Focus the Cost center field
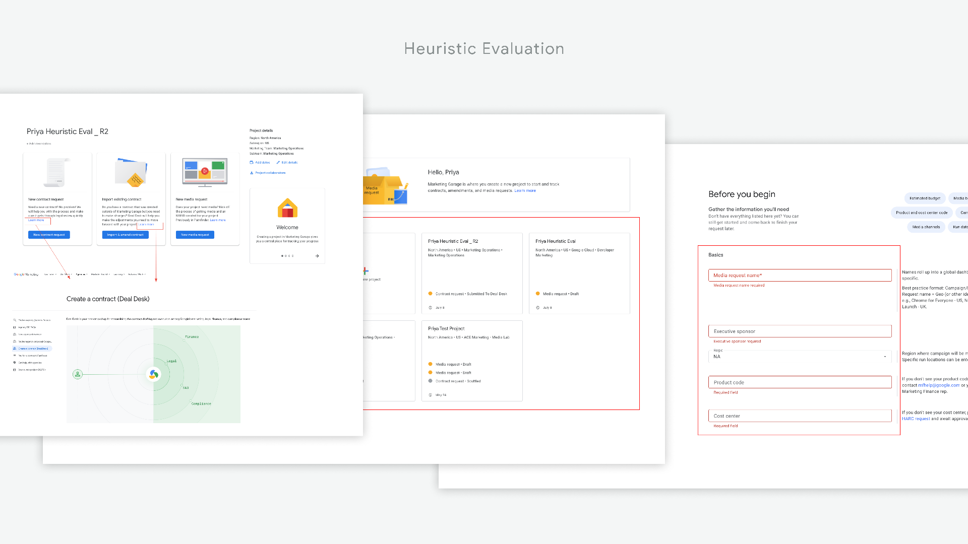The width and height of the screenshot is (968, 544). [x=800, y=416]
